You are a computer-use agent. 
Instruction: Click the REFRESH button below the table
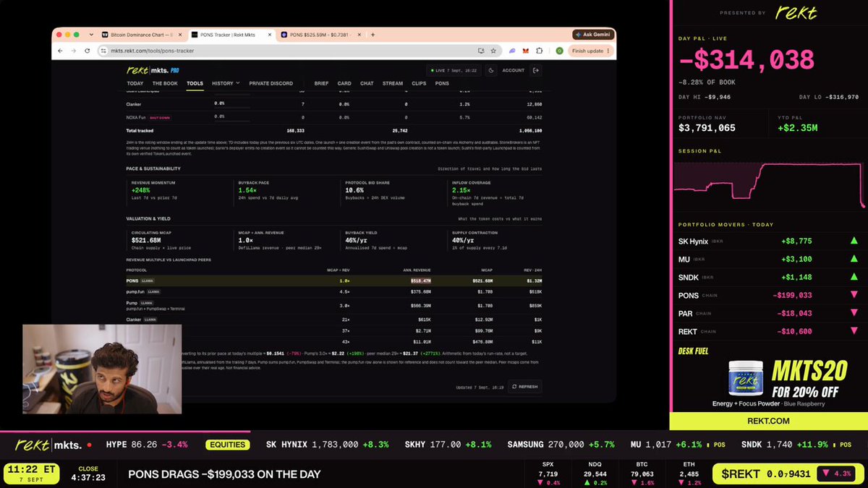point(525,387)
